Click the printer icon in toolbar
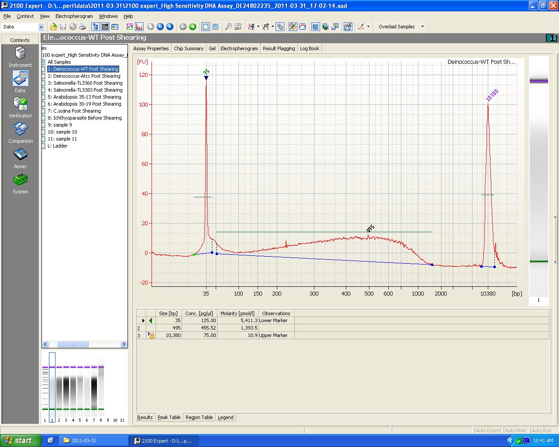Image resolution: width=559 pixels, height=447 pixels. [x=83, y=27]
